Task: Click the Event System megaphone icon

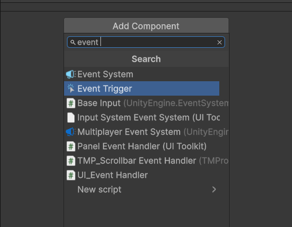Action: tap(71, 74)
